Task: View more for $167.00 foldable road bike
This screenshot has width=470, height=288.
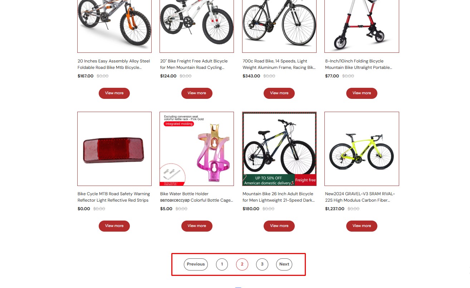Action: tap(114, 93)
